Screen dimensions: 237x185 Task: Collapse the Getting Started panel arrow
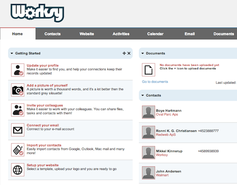(12, 53)
